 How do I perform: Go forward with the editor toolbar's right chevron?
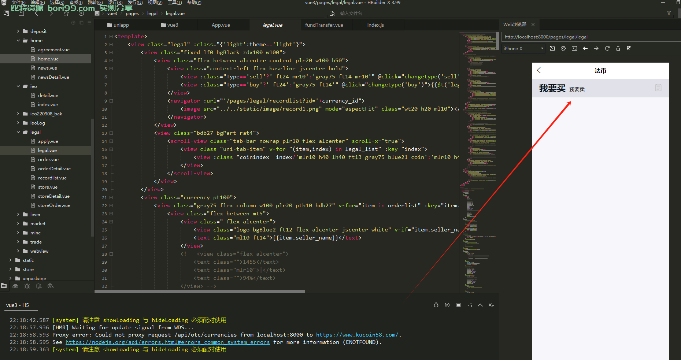[x=51, y=14]
